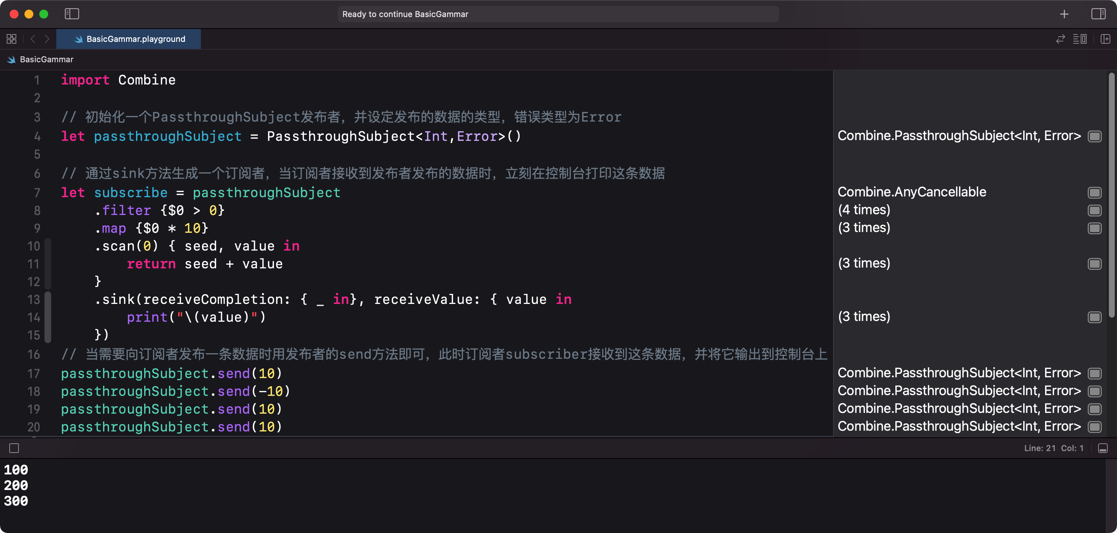
Task: Click the .filter method on line 8
Action: pyautogui.click(x=123, y=210)
